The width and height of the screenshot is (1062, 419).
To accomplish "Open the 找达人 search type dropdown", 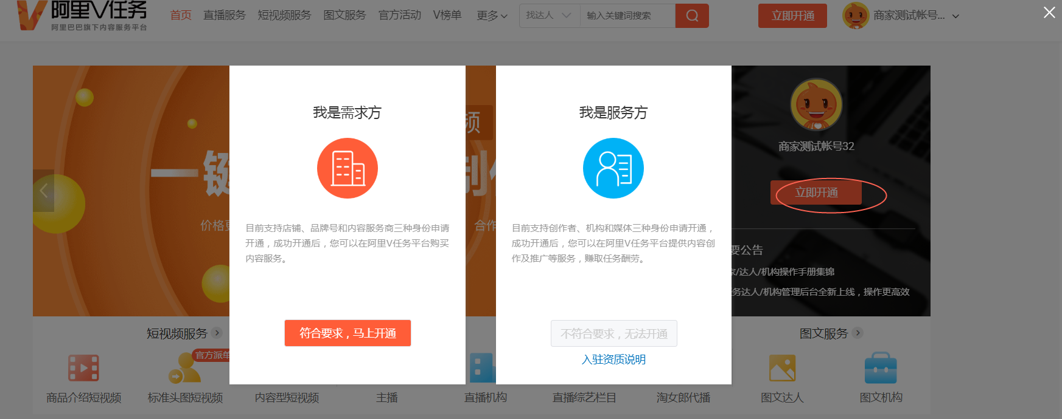I will (x=550, y=16).
